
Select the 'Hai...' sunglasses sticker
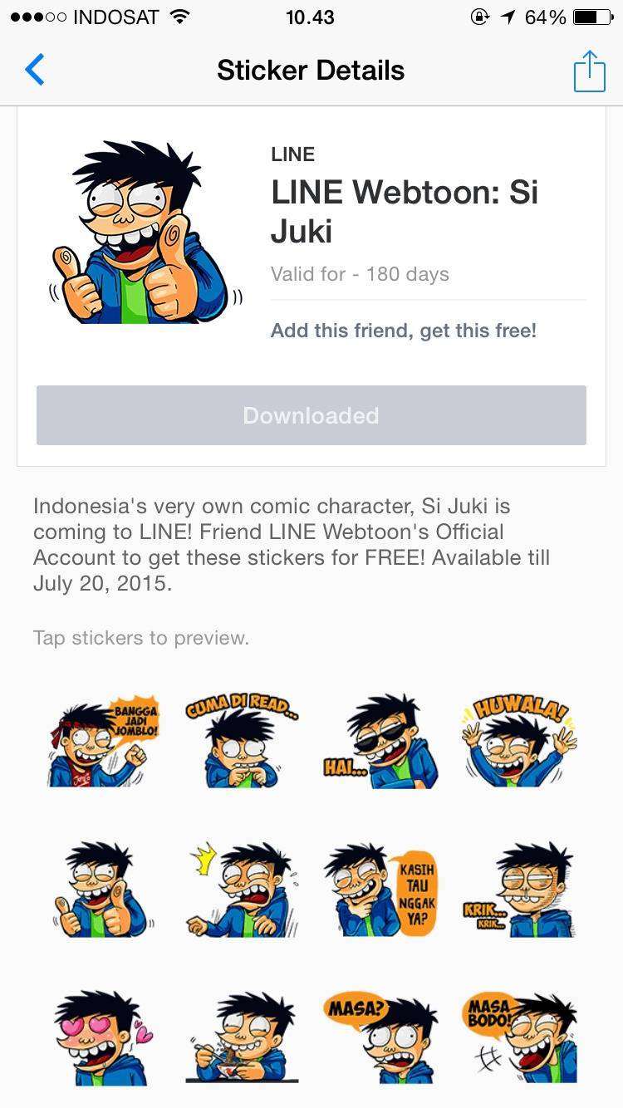[380, 742]
